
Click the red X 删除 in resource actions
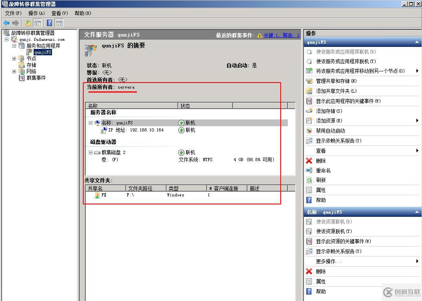pos(309,271)
